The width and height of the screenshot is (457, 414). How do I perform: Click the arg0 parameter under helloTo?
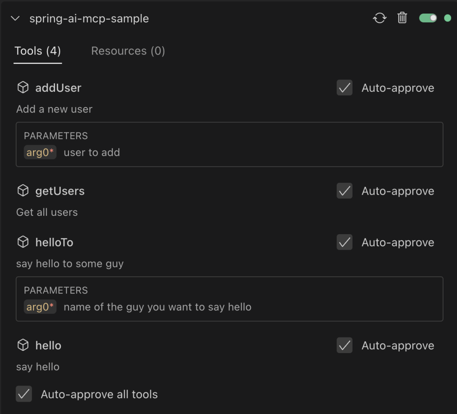40,307
